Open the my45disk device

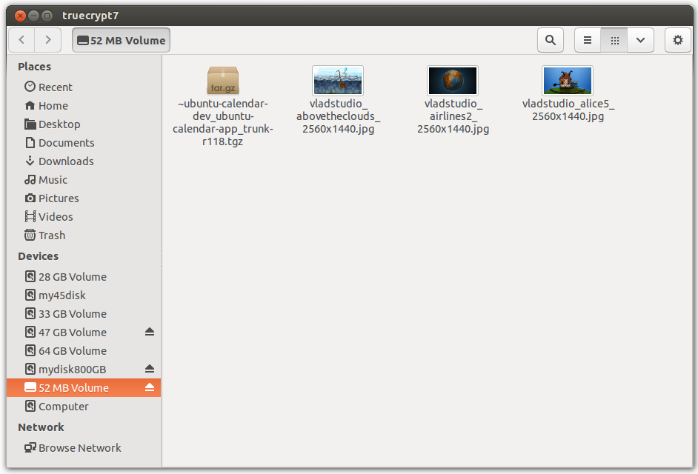(62, 295)
